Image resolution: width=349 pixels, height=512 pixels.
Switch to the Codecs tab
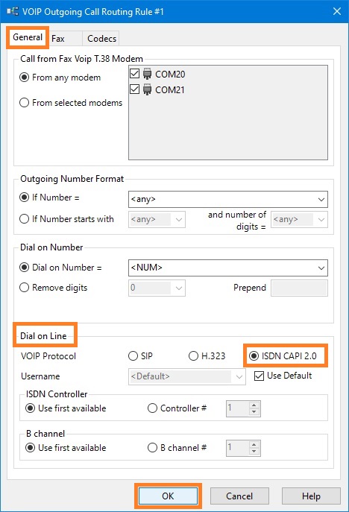[x=101, y=39]
